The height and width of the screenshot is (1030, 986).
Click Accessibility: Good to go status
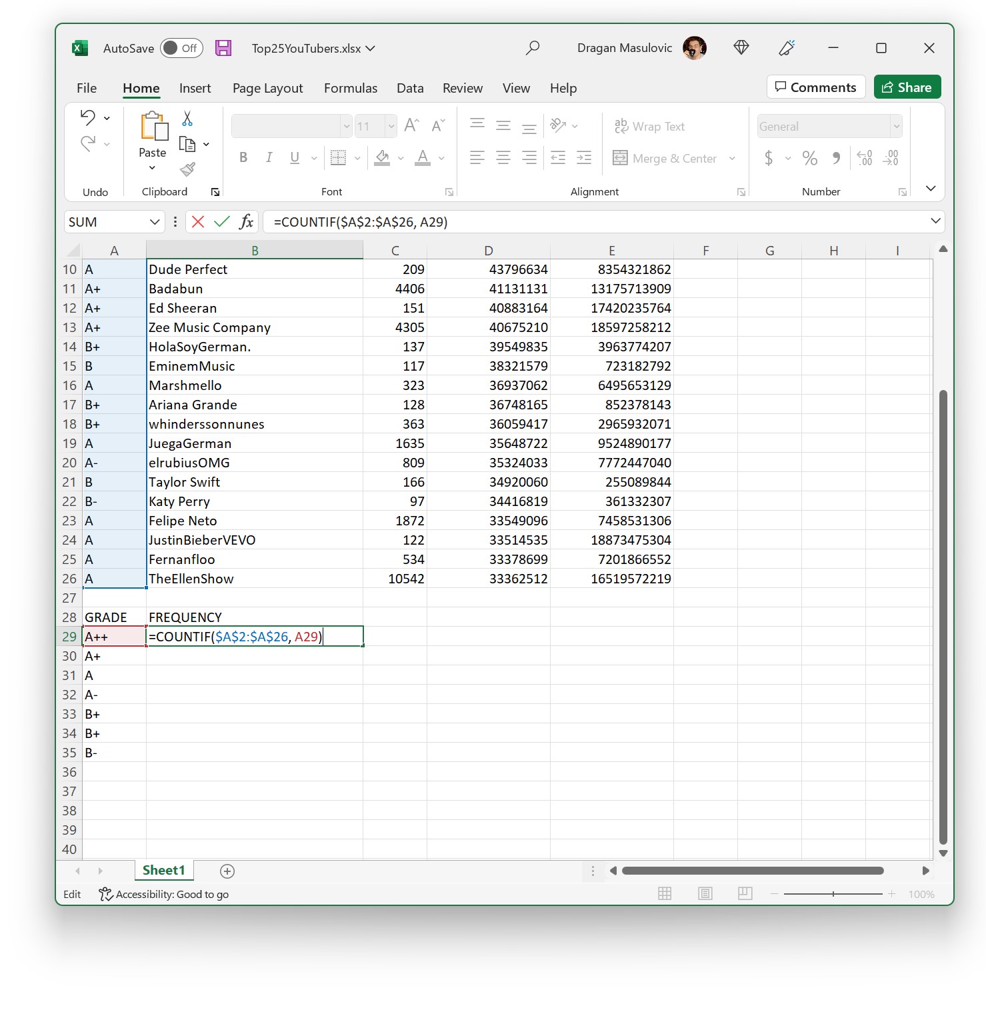click(x=163, y=894)
